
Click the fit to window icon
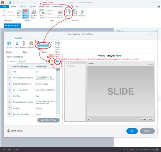point(157,150)
